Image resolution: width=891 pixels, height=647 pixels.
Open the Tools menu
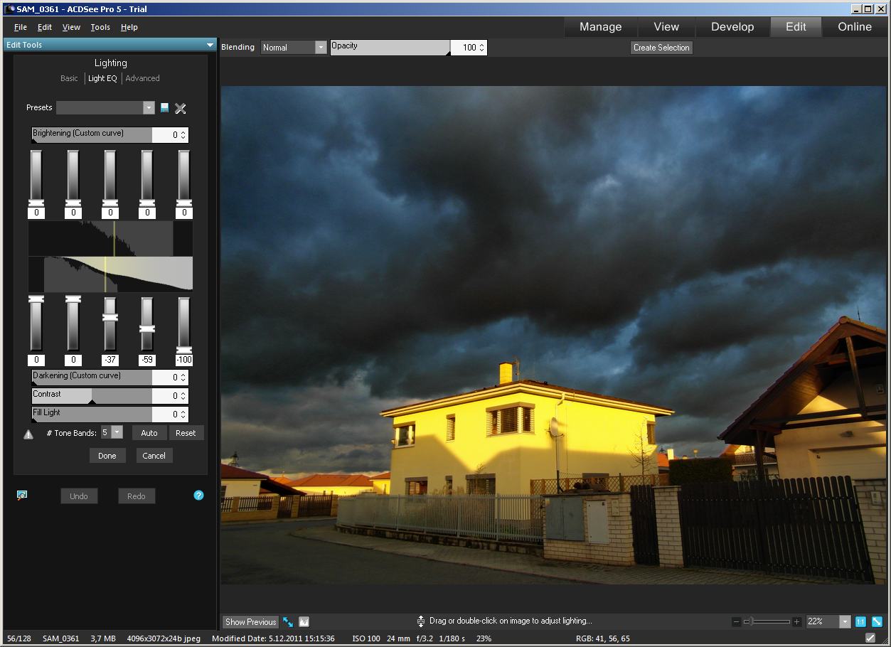coord(100,27)
